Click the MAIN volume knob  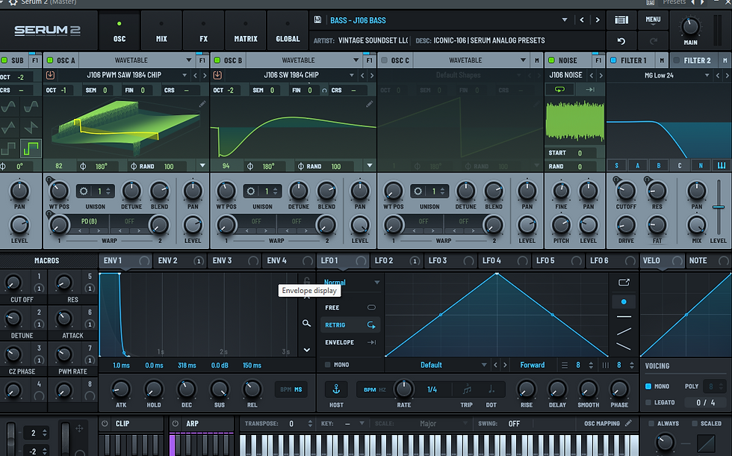click(690, 26)
